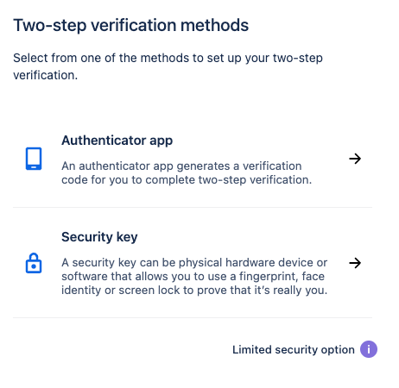Select the Authenticator app heading
Viewport: 399px width, 388px height.
tap(117, 141)
